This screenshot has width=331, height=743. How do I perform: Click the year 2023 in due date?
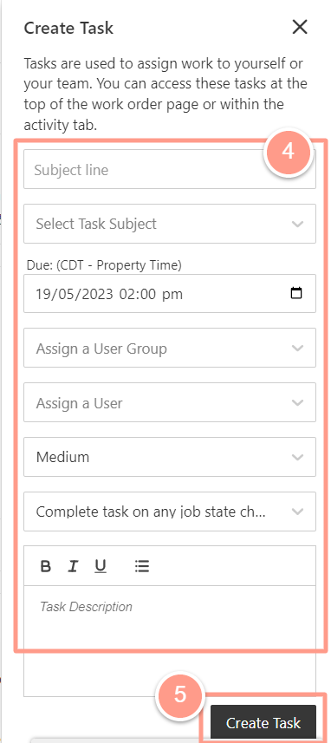96,294
